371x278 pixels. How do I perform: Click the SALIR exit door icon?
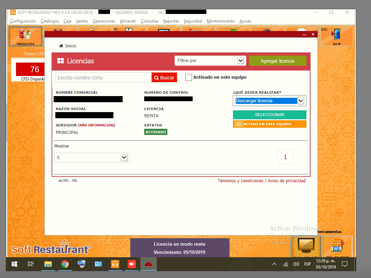point(336,36)
